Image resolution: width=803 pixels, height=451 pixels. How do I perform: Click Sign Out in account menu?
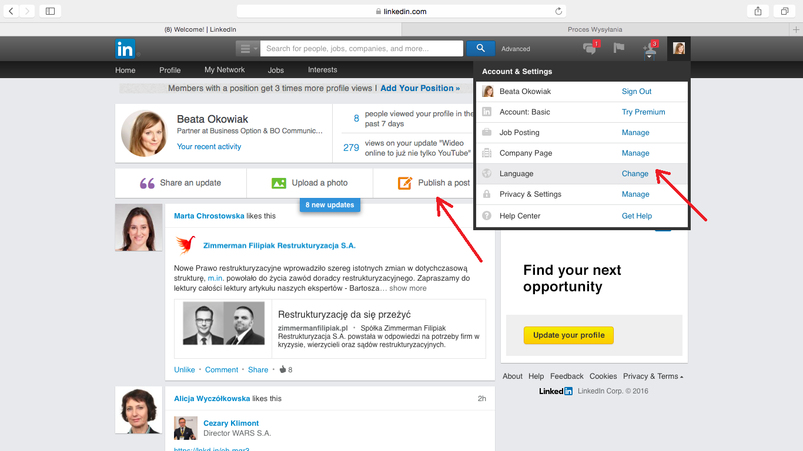[x=637, y=92]
